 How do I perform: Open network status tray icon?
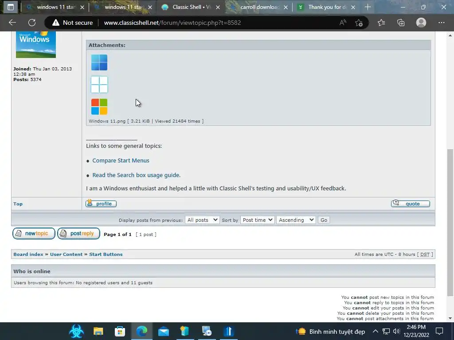click(x=386, y=331)
